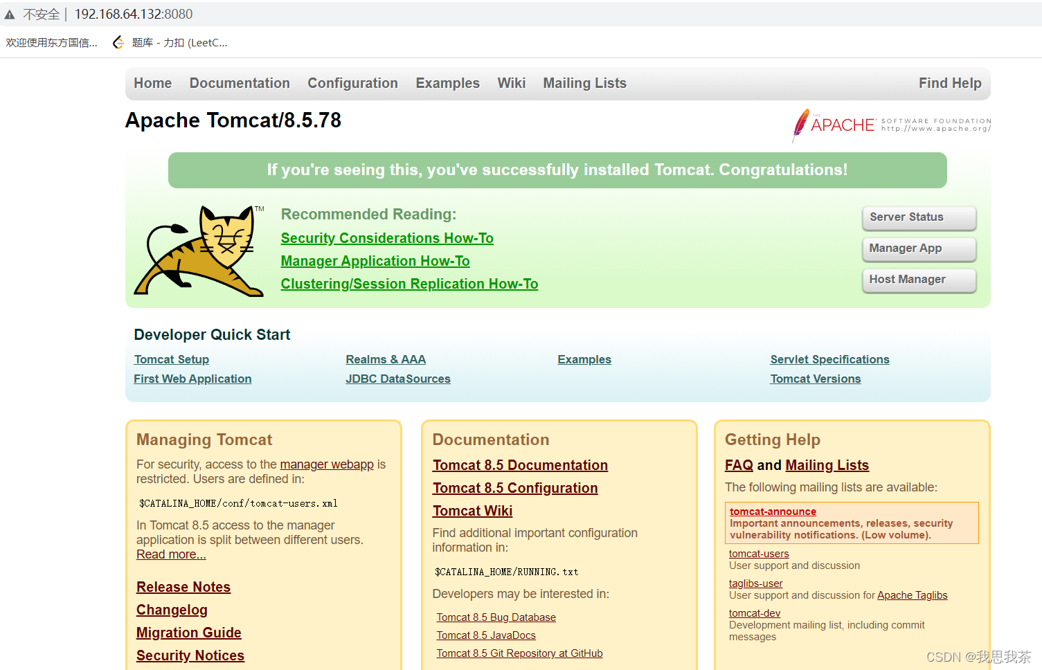Click the Server Status button
The image size is (1042, 670).
point(919,218)
